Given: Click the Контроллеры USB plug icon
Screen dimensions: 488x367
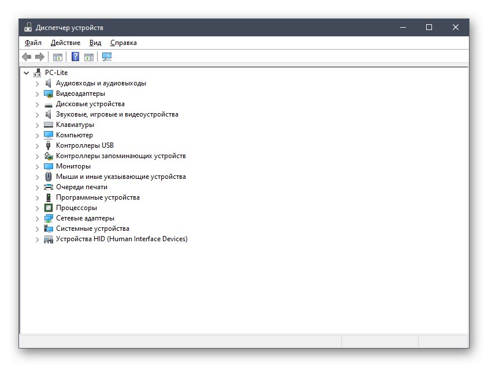Looking at the screenshot, I should (49, 145).
